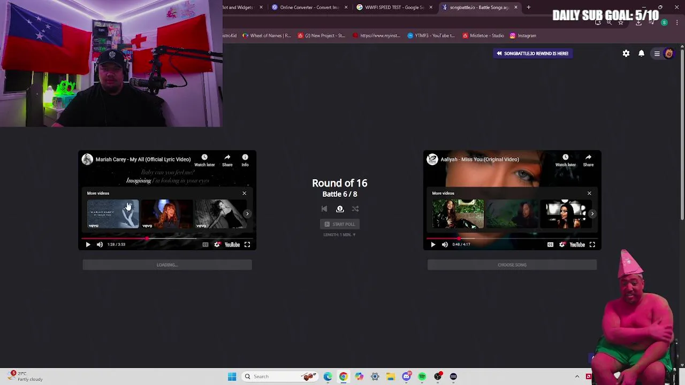Open third suggested thumbnail in Mariah Carey player
This screenshot has height=385, width=685.
click(x=221, y=214)
